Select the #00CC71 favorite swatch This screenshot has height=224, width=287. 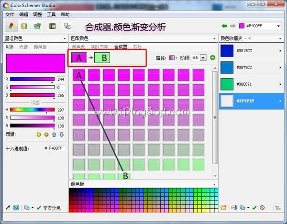(227, 84)
